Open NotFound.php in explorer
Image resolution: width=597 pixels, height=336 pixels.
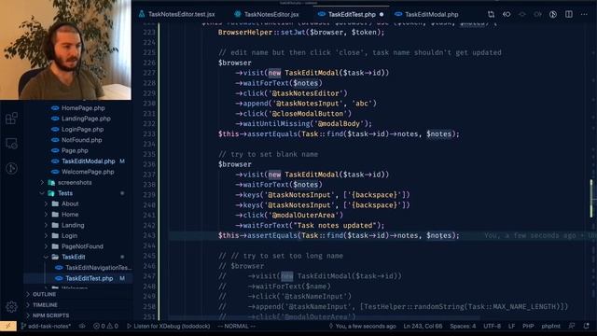tap(81, 140)
